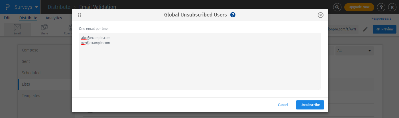This screenshot has height=118, width=399.
Task: Switch to the Analytics tab
Action: pyautogui.click(x=54, y=18)
